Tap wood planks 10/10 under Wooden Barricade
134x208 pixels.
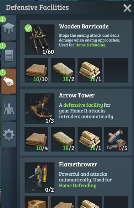pos(36,70)
